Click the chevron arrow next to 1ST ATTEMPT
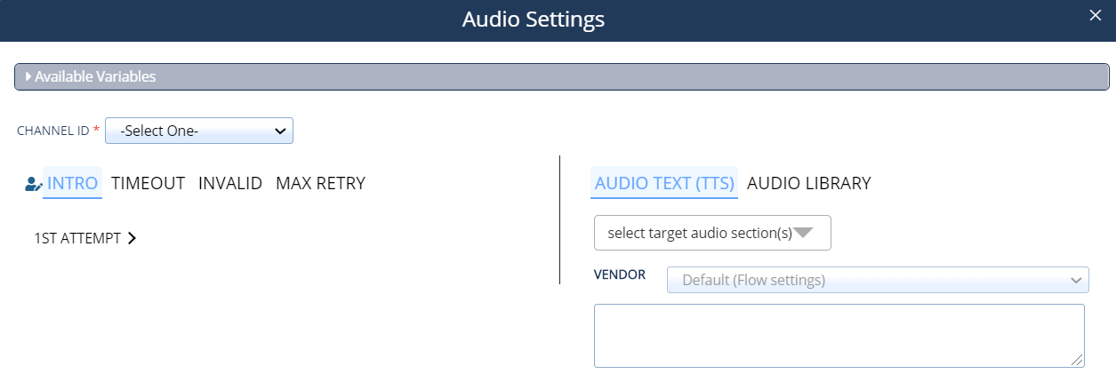The width and height of the screenshot is (1116, 374). pos(132,238)
